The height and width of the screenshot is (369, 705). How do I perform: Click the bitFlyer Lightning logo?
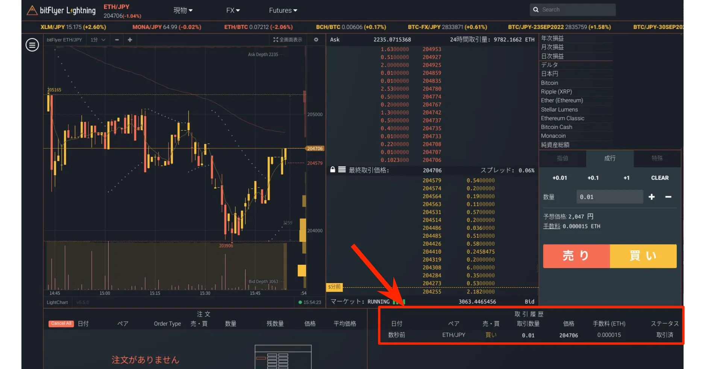61,10
